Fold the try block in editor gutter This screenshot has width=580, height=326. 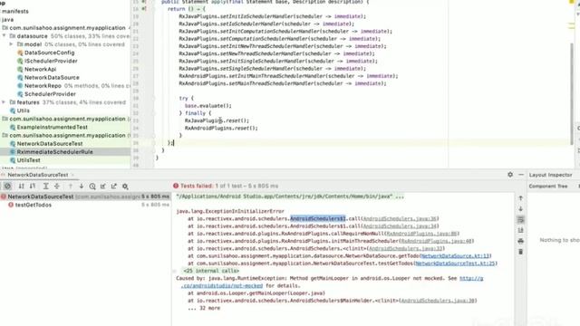pyautogui.click(x=153, y=99)
